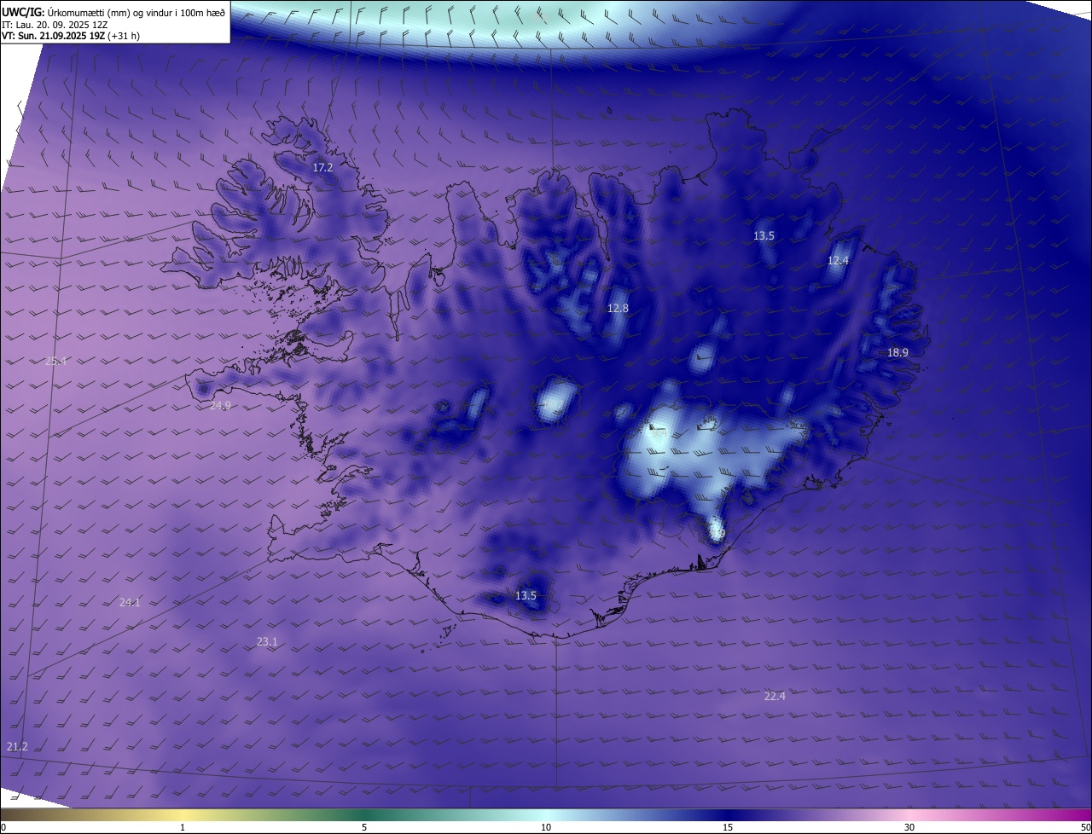Select the 17.2 value over the Westfjords

pyautogui.click(x=322, y=168)
